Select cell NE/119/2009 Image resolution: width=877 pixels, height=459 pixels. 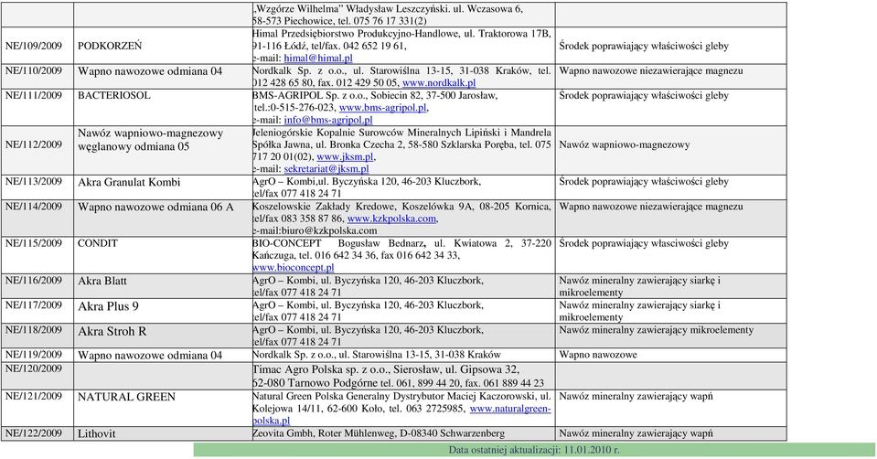pyautogui.click(x=37, y=355)
